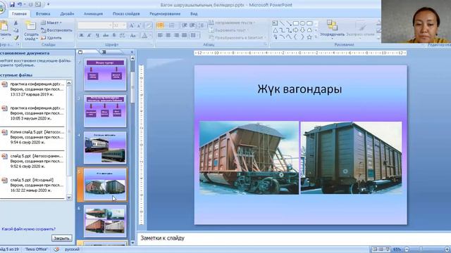Toggle bold (Ж) formatting
Viewport: 451px width, 253px height.
[82, 35]
